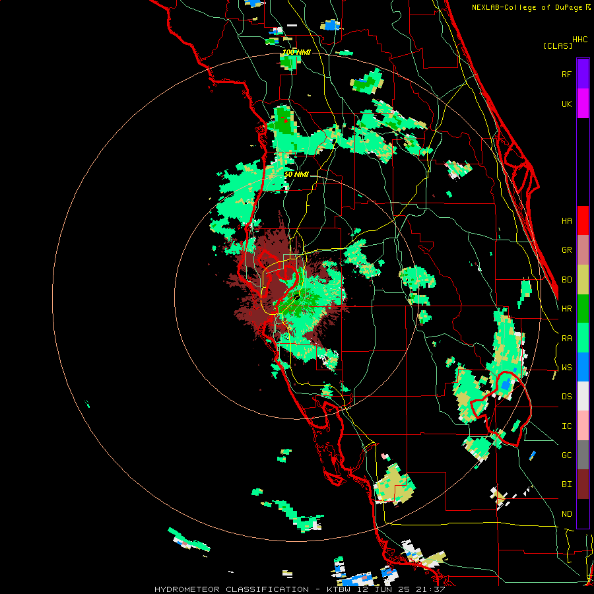Click the KTBW radar site identifier
The width and height of the screenshot is (594, 594).
pyautogui.click(x=340, y=589)
